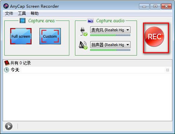Toggle the speaker capture icon
This screenshot has width=175, height=134.
pyautogui.click(x=83, y=45)
